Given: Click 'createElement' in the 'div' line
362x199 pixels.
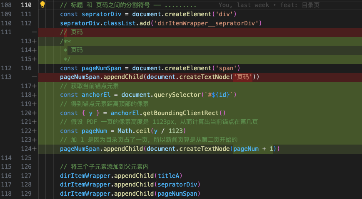Looking at the screenshot, I should point(188,14).
